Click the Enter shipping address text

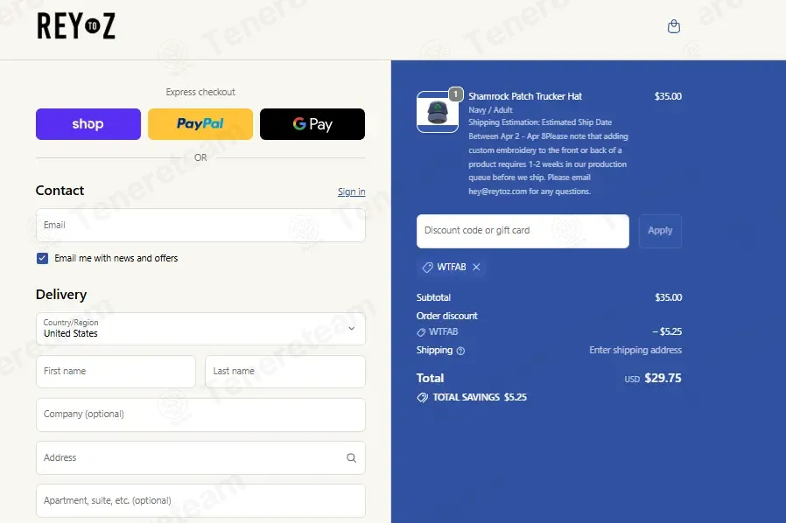tap(635, 350)
